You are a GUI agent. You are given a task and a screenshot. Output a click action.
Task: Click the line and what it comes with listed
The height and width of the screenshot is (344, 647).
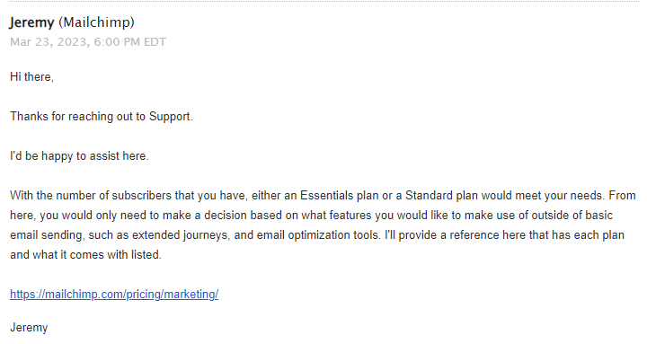click(x=85, y=255)
